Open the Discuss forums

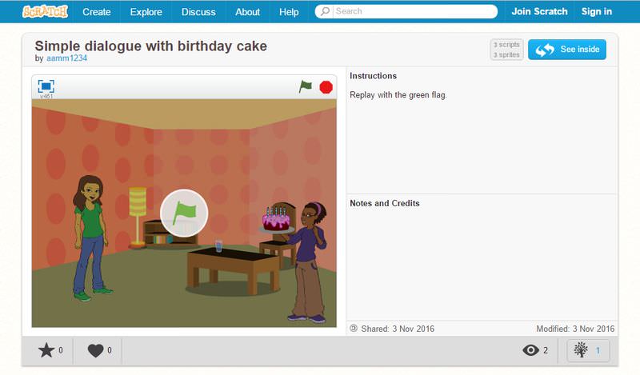pyautogui.click(x=198, y=12)
